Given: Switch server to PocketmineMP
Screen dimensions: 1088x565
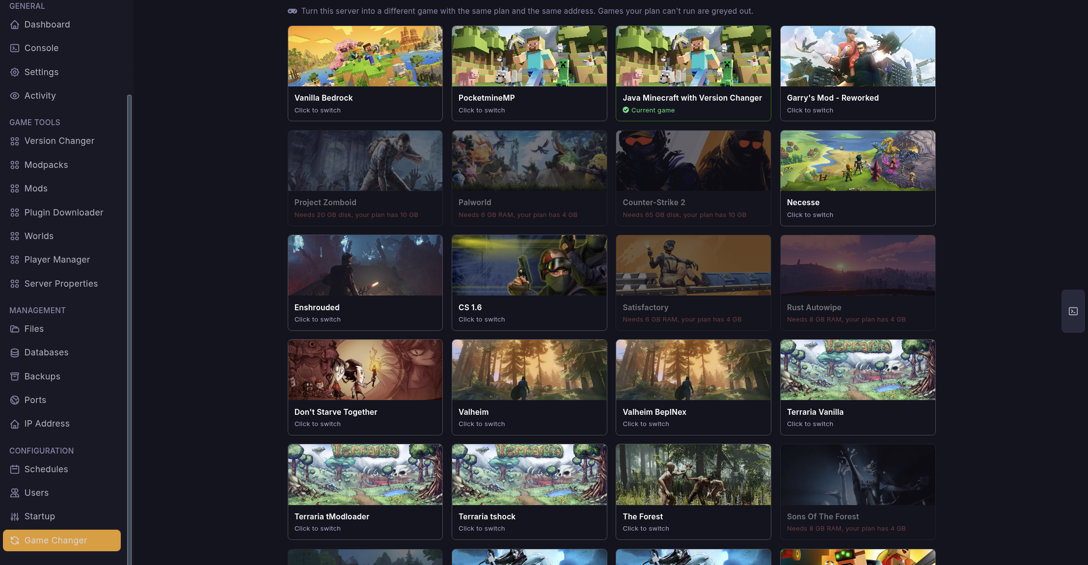Looking at the screenshot, I should [529, 73].
